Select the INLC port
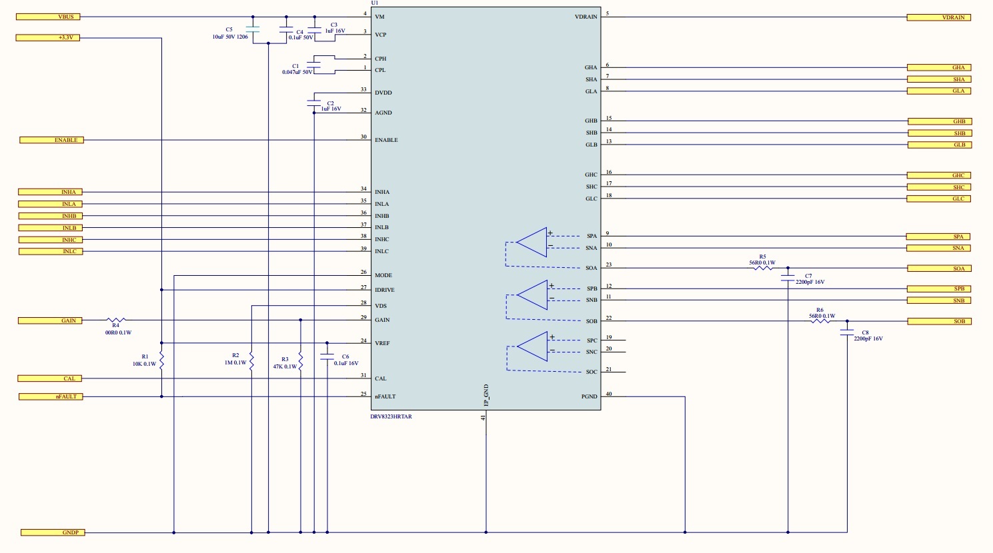The width and height of the screenshot is (993, 553). coord(51,251)
